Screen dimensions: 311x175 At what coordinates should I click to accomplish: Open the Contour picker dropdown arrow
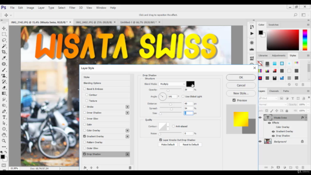(168, 126)
